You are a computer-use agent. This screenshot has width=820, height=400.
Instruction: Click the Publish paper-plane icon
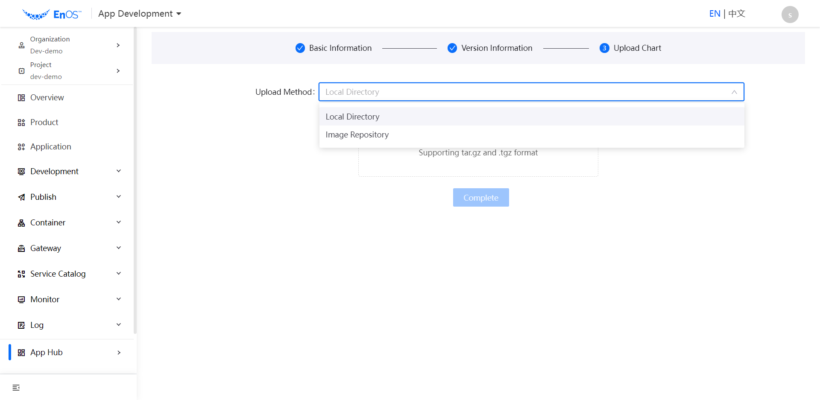[x=21, y=197]
